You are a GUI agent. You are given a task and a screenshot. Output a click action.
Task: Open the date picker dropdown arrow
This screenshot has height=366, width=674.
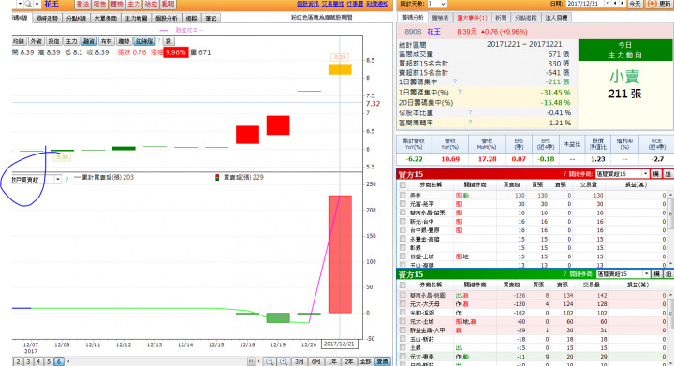click(608, 4)
